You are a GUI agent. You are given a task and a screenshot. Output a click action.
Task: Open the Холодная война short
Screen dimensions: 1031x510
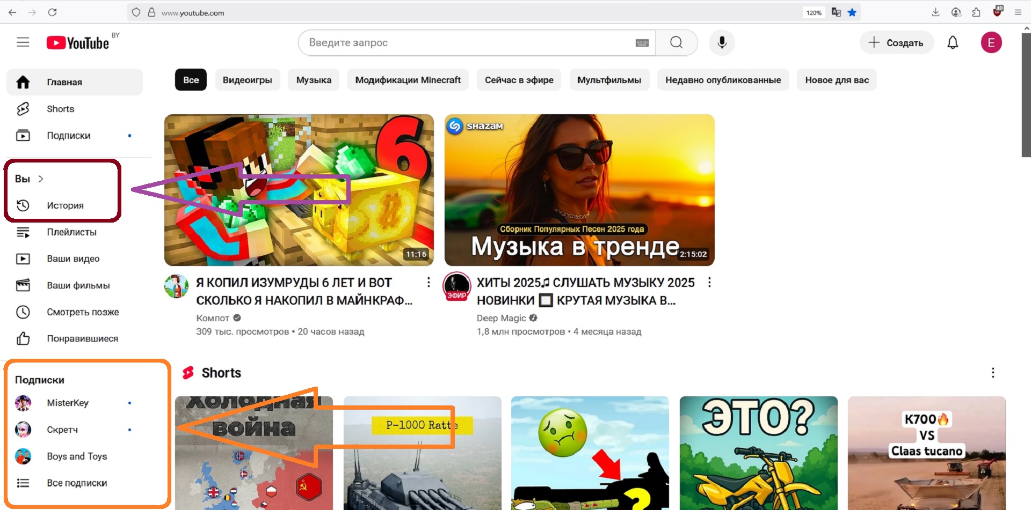[254, 453]
